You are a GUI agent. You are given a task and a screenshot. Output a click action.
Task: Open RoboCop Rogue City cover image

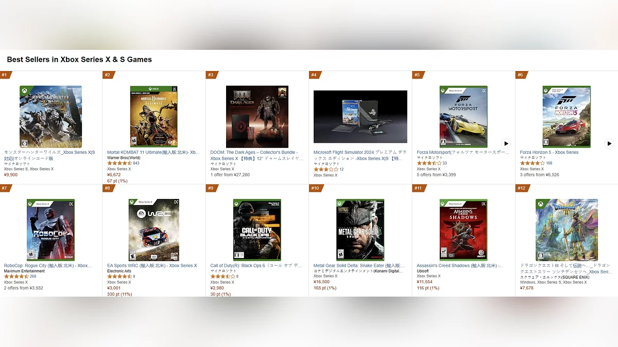point(50,230)
